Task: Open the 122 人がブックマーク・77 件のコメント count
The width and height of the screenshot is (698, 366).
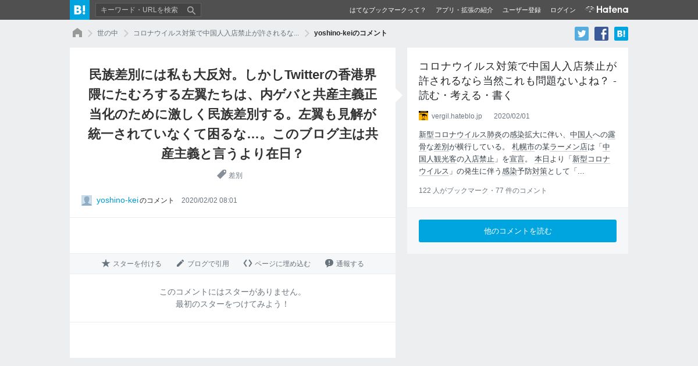Action: (x=483, y=191)
